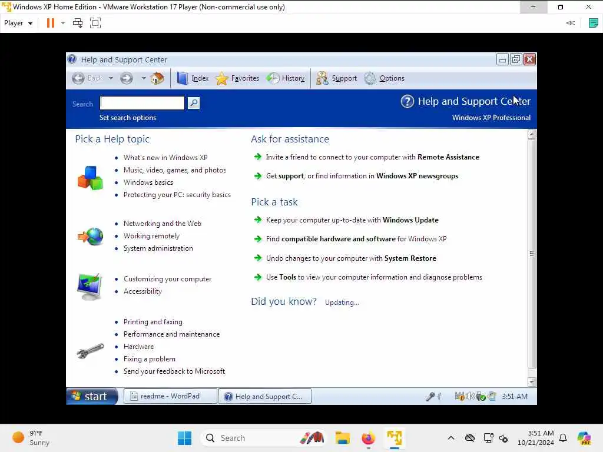Open the Index book icon
603x452 pixels.
click(183, 78)
